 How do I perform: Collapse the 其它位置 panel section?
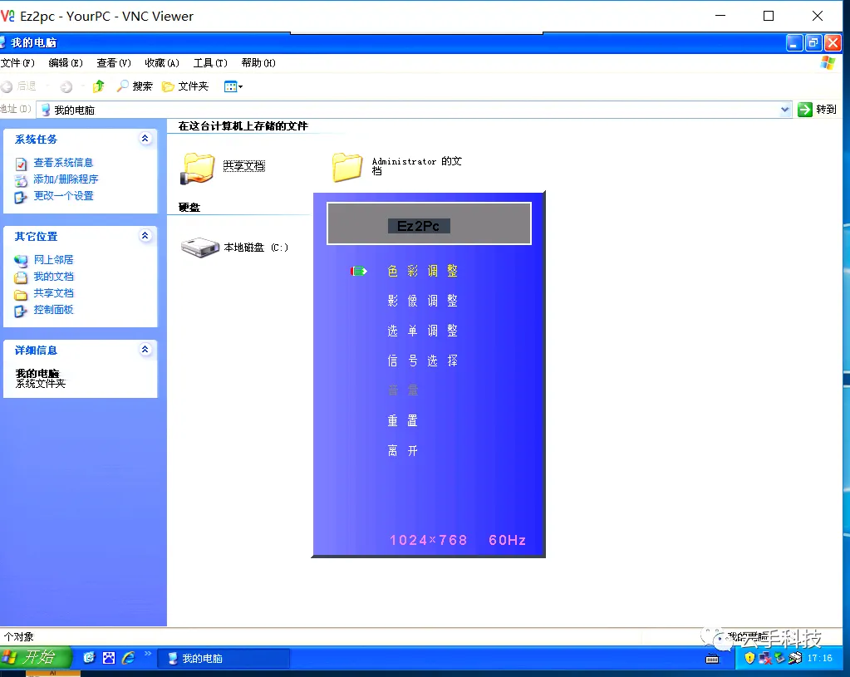(145, 237)
